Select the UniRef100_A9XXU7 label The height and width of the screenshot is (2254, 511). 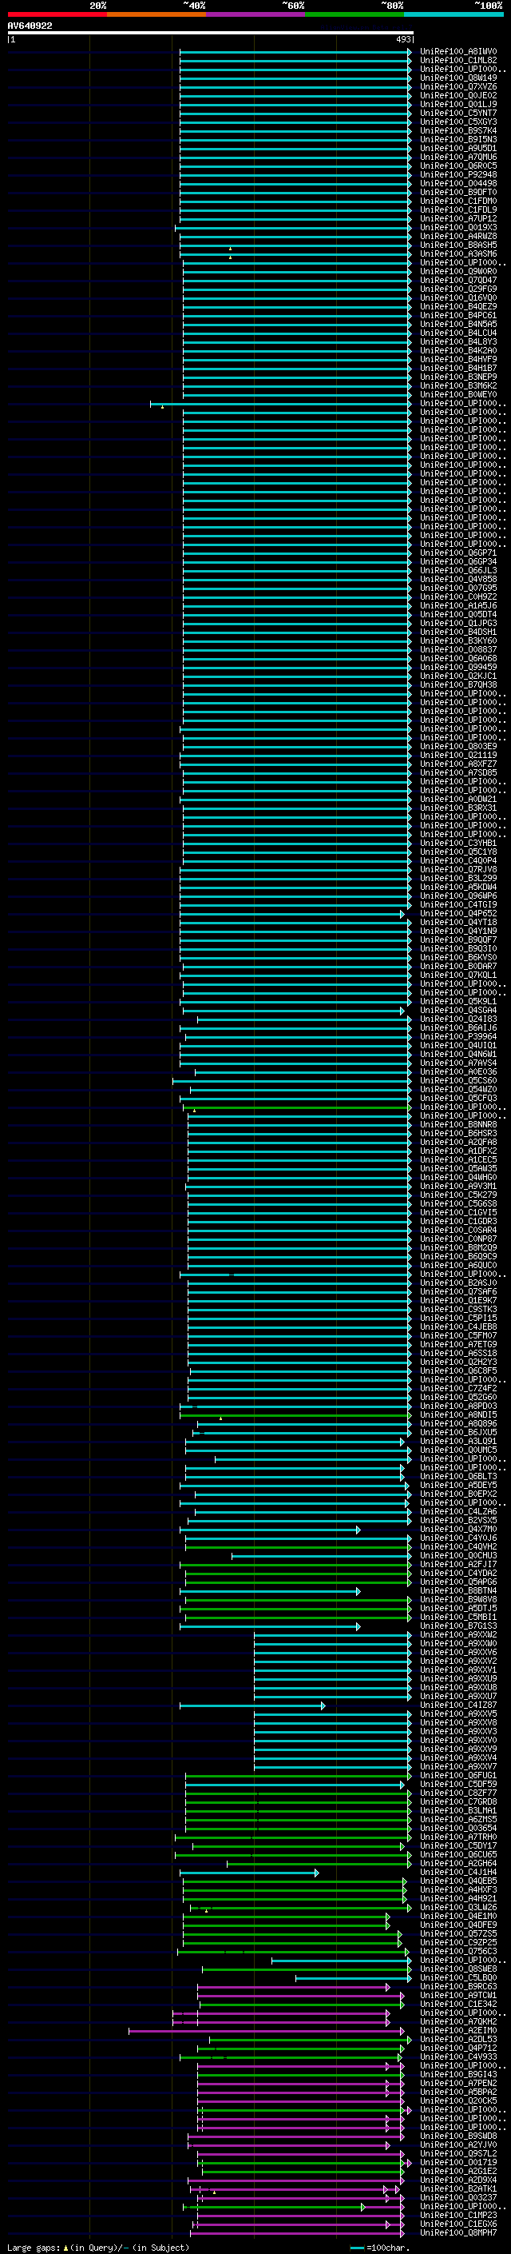[458, 1696]
